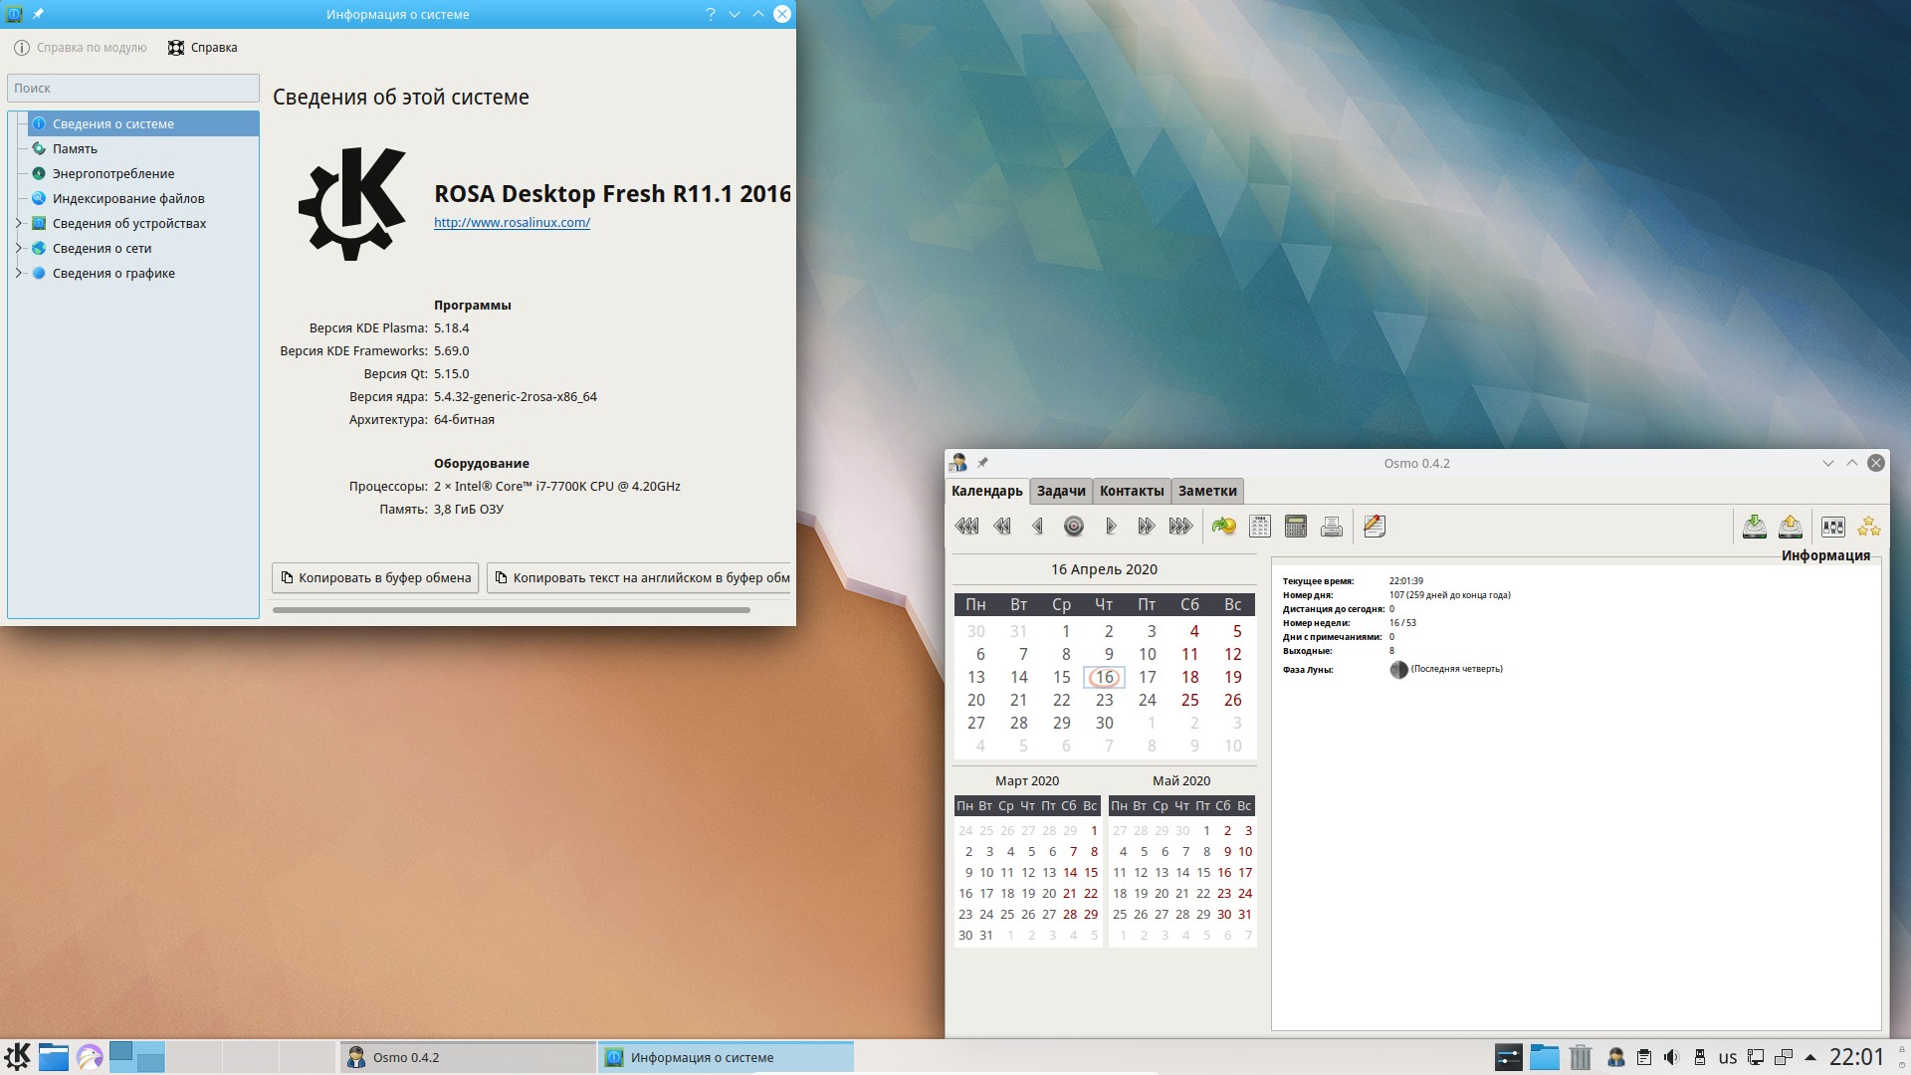The width and height of the screenshot is (1911, 1075).
Task: Select 'Память' in the sidebar list
Action: 75,148
